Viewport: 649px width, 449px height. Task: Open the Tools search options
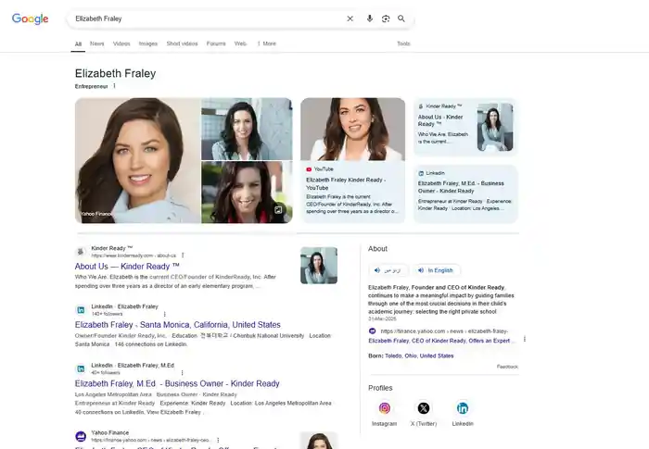point(403,44)
